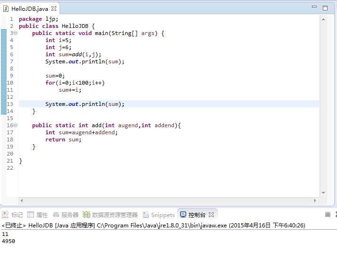Click the Properties tab icon
This screenshot has width=337, height=261.
(31, 215)
